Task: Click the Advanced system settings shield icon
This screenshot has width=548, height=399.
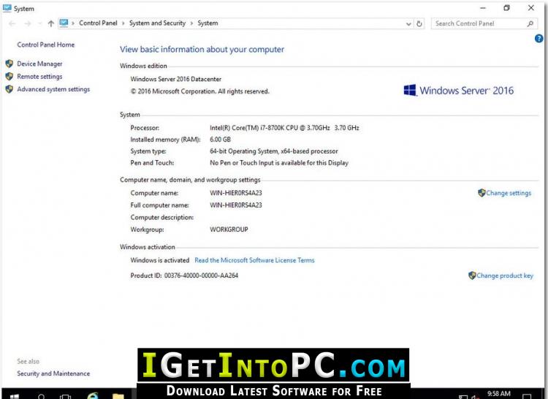Action: pyautogui.click(x=9, y=89)
